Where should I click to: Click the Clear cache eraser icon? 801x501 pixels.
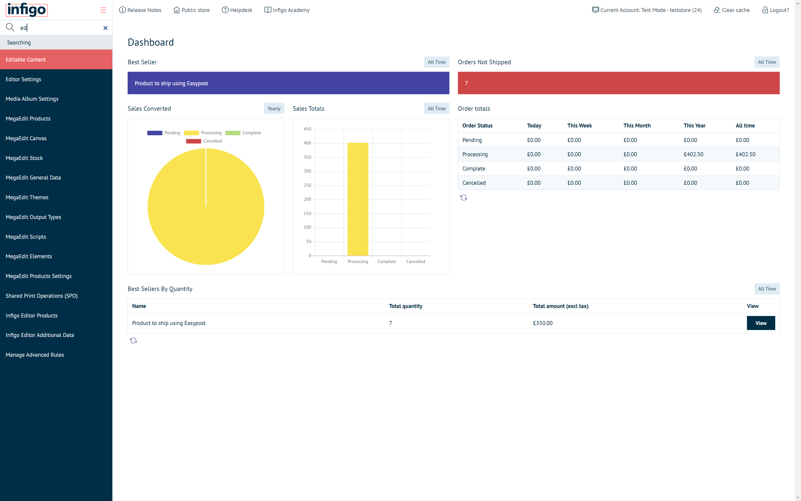717,10
